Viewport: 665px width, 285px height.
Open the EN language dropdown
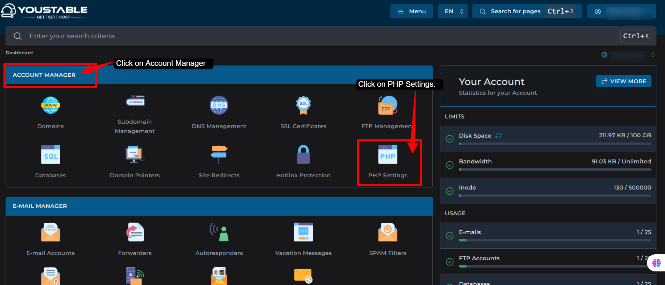453,11
